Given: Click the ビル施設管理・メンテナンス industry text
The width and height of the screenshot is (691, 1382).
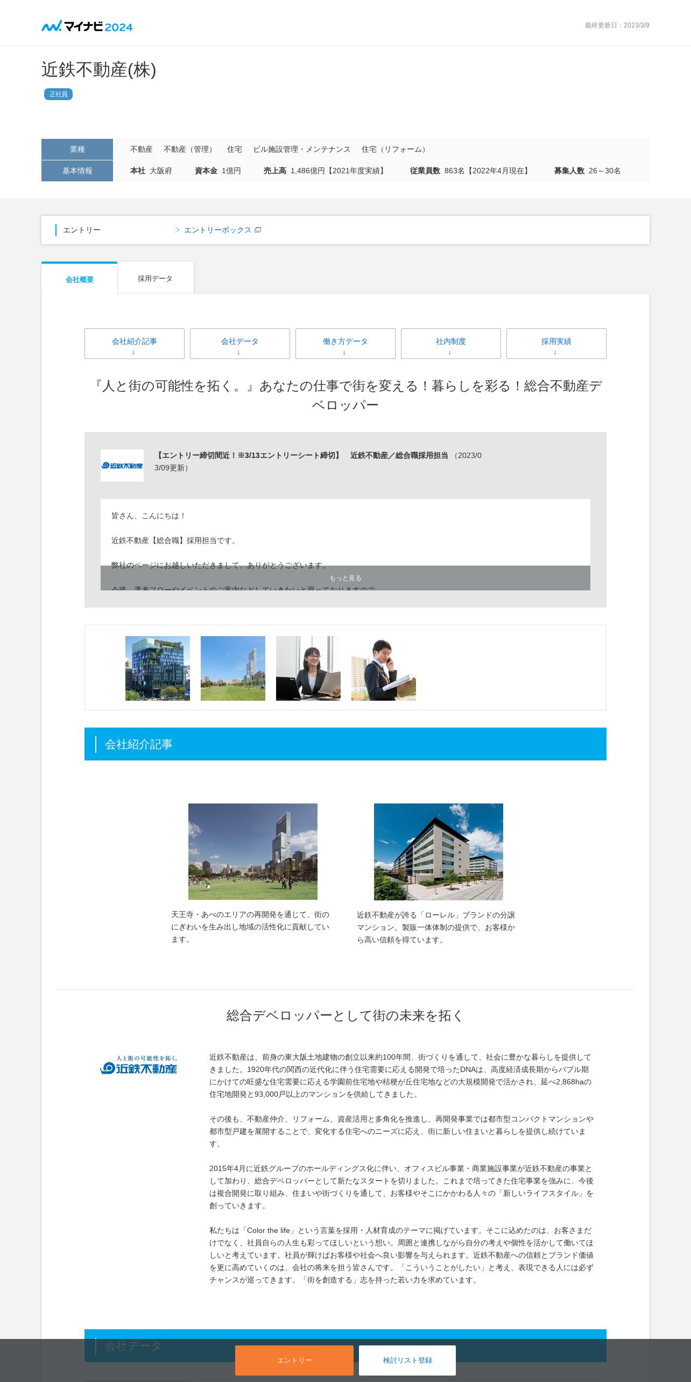Looking at the screenshot, I should 302,149.
